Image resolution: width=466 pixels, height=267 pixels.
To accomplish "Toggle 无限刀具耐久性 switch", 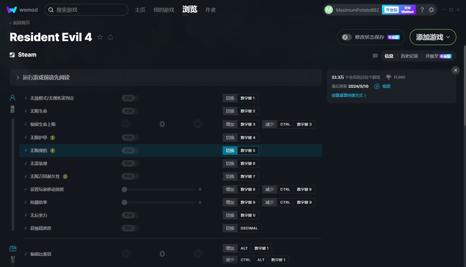I will (x=130, y=176).
